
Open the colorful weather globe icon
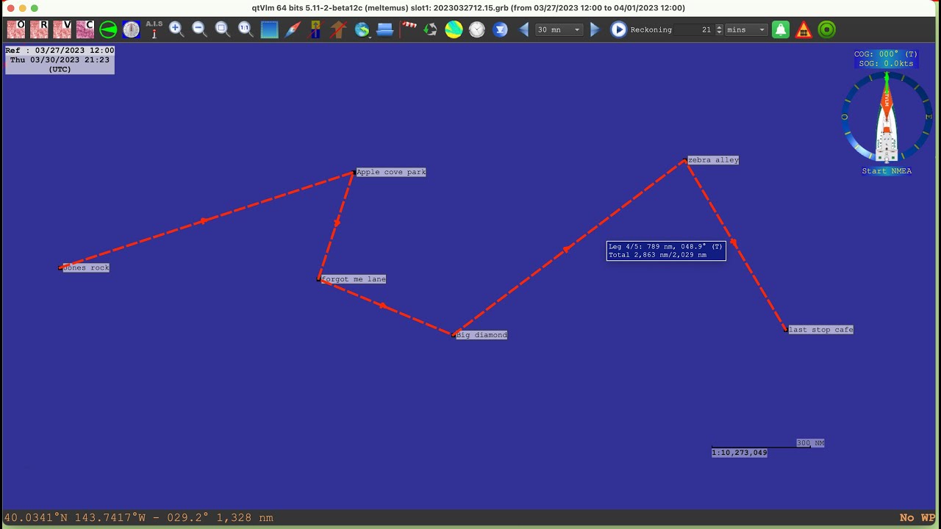(454, 29)
